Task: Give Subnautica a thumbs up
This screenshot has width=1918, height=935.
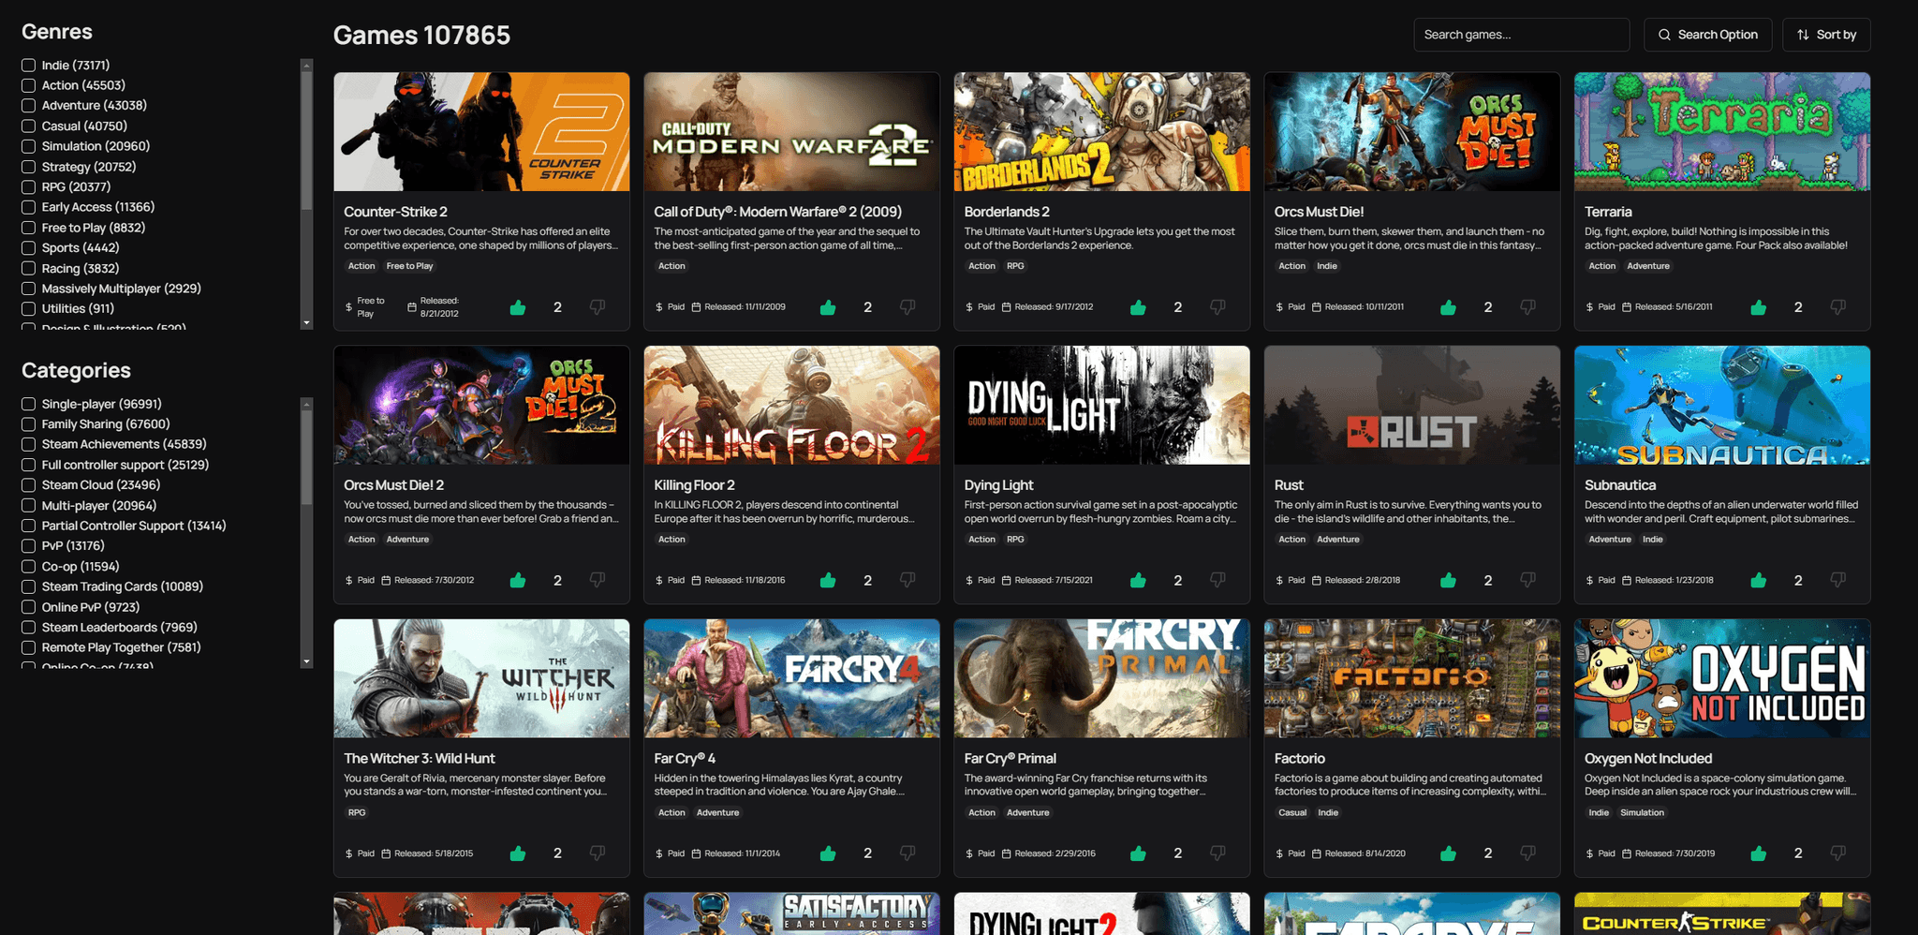Action: coord(1758,580)
